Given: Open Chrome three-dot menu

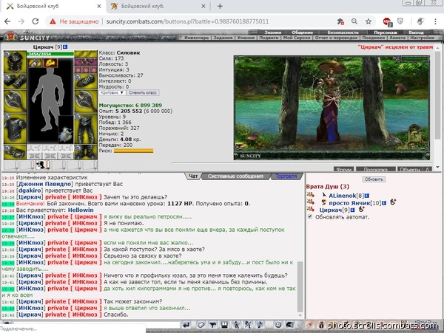Looking at the screenshot, I should click(x=436, y=21).
